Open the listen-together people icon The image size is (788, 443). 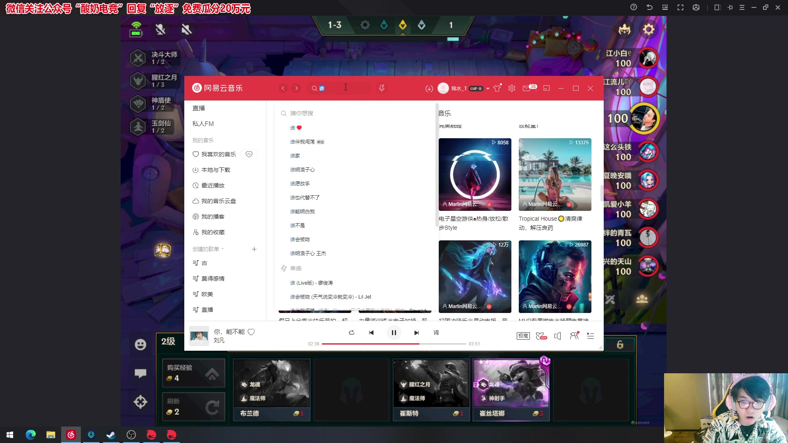coord(575,336)
